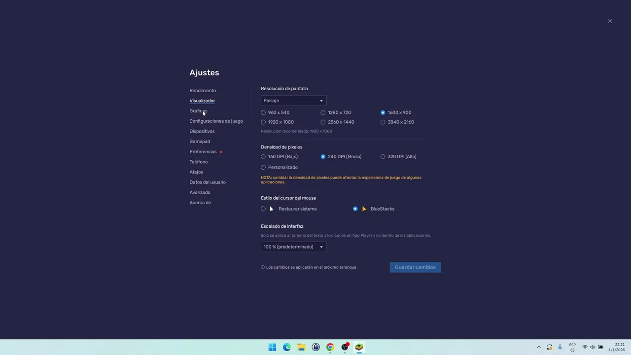The height and width of the screenshot is (355, 631).
Task: Open the Avanzado settings section
Action: pos(200,192)
